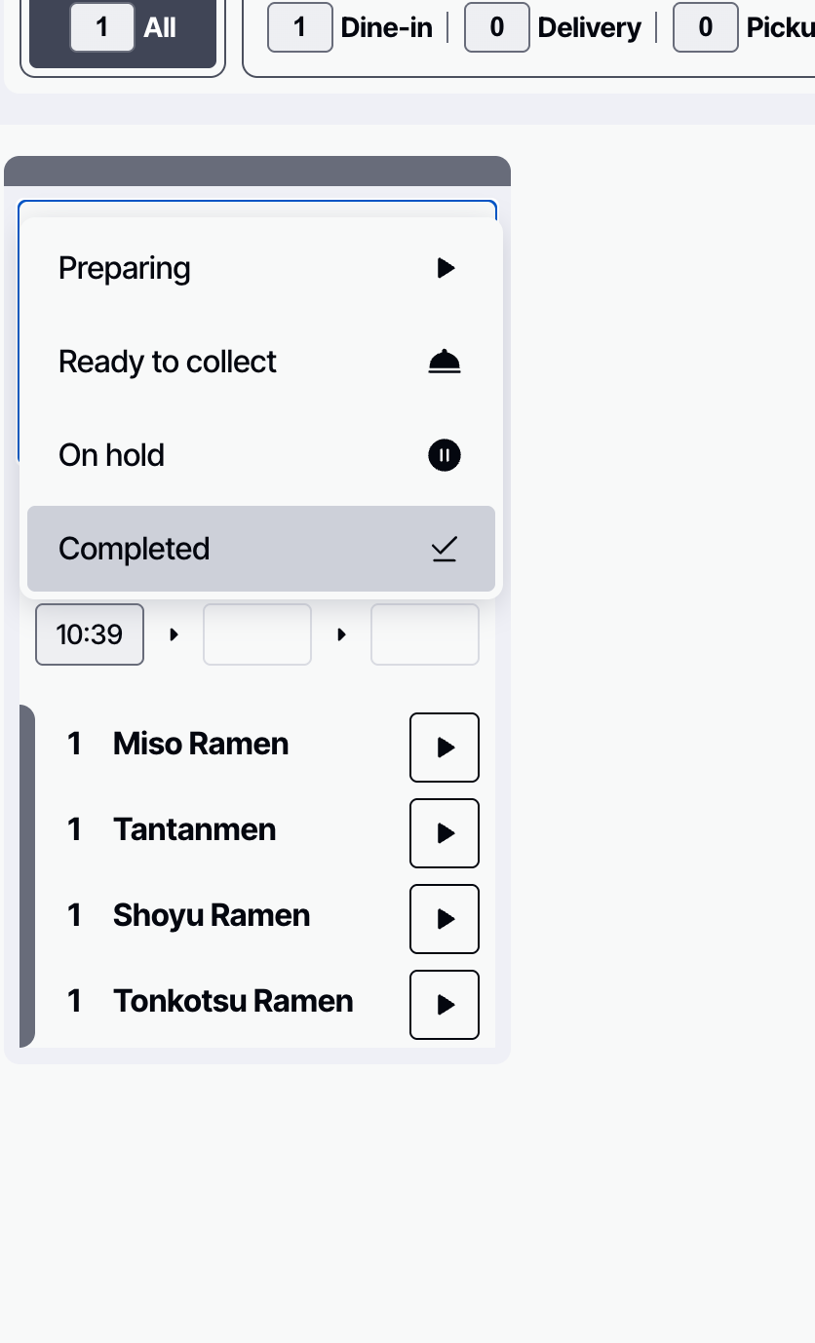Start preparing the Miso Ramen item
The width and height of the screenshot is (815, 1343).
(x=445, y=748)
